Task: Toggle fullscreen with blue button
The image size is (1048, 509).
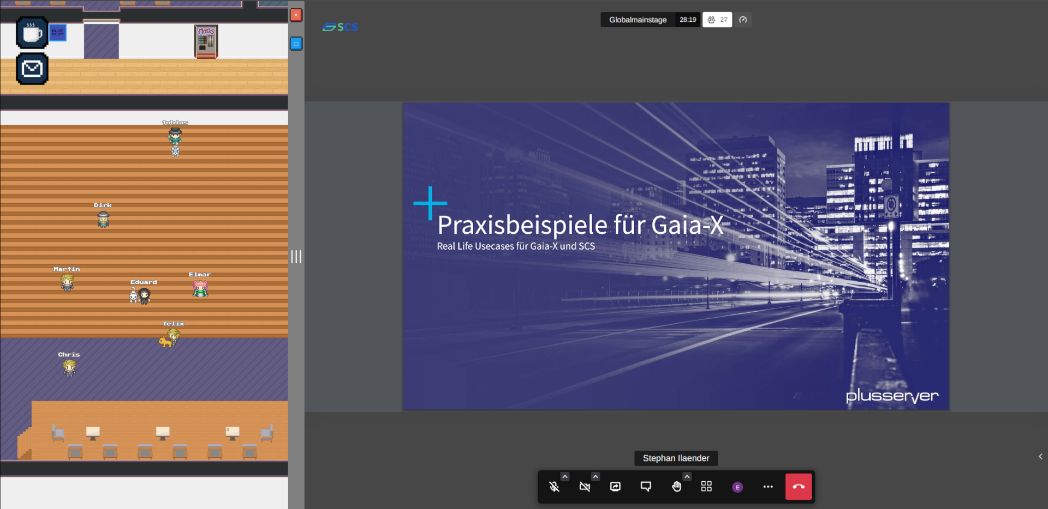Action: [x=296, y=44]
